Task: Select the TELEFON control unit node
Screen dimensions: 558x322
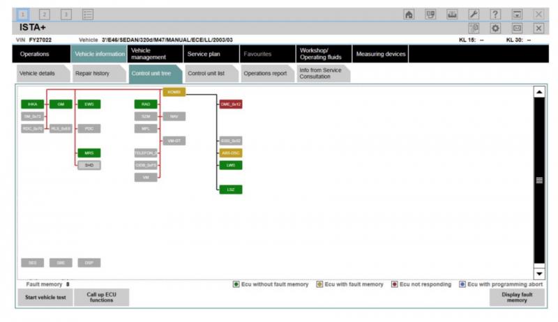Action: point(146,153)
